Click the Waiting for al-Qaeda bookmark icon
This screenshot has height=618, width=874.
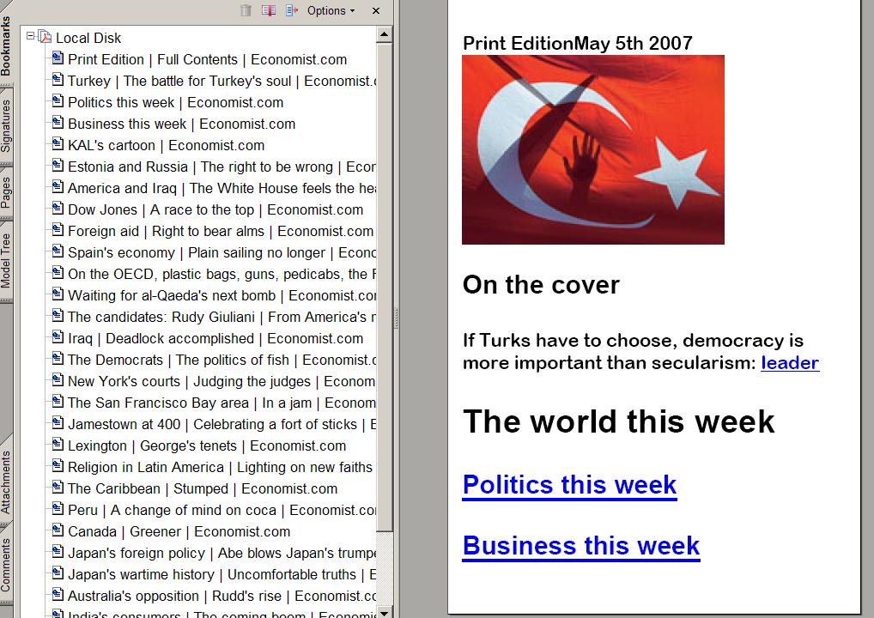click(58, 294)
